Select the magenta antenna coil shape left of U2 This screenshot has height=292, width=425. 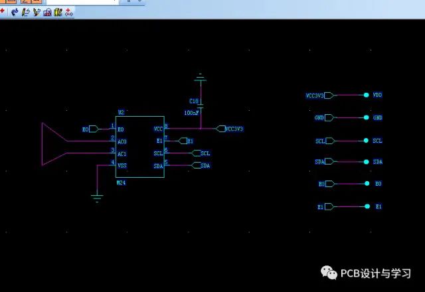pyautogui.click(x=54, y=144)
